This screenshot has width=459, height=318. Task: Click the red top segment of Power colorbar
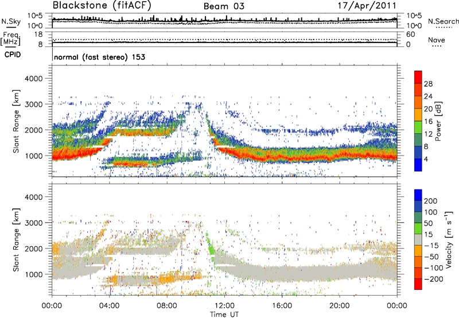[x=418, y=77]
